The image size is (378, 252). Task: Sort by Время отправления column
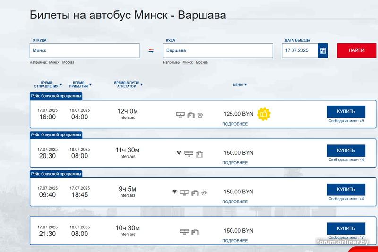48,84
